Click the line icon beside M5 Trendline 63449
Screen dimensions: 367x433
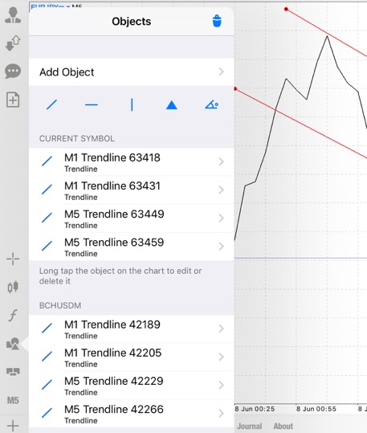(x=47, y=218)
